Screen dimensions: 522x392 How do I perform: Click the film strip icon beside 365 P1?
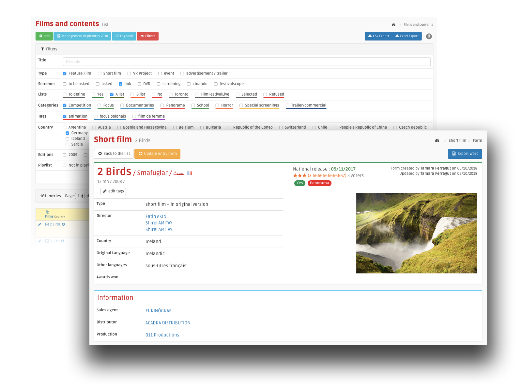tap(47, 241)
